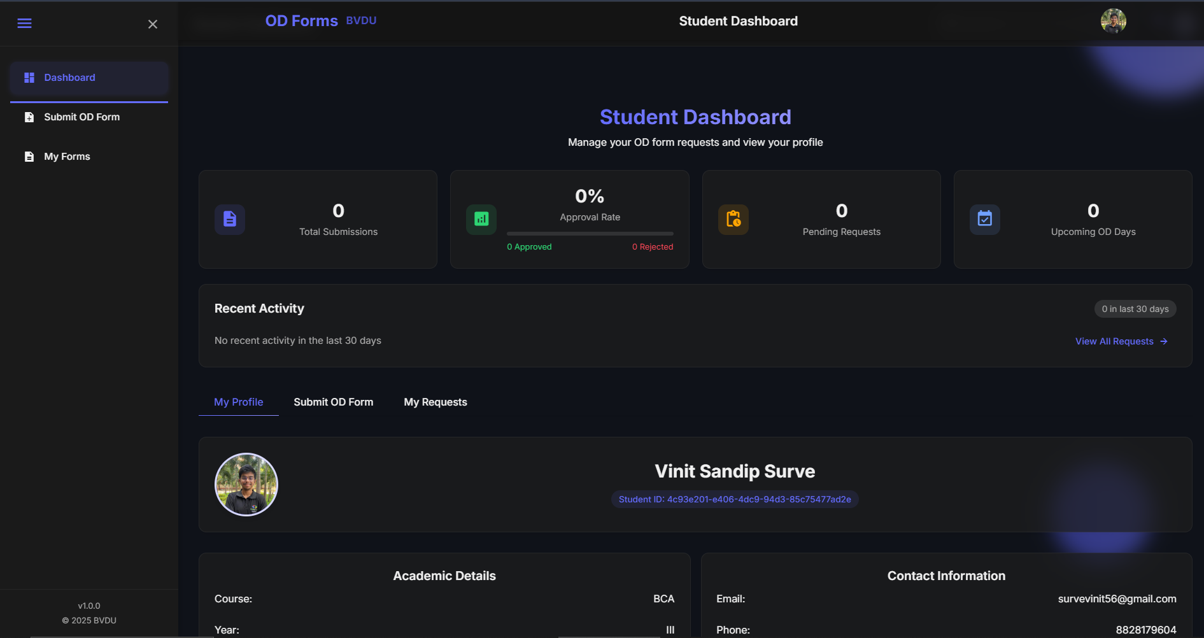Click the Student ID badge
This screenshot has width=1204, height=638.
(x=735, y=499)
